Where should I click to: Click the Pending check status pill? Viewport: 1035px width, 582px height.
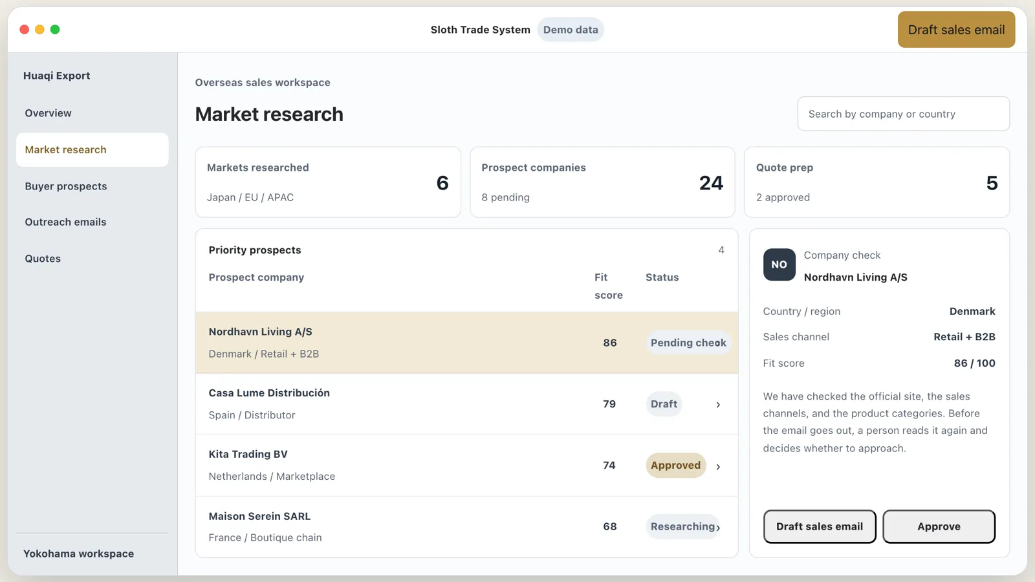(x=688, y=343)
